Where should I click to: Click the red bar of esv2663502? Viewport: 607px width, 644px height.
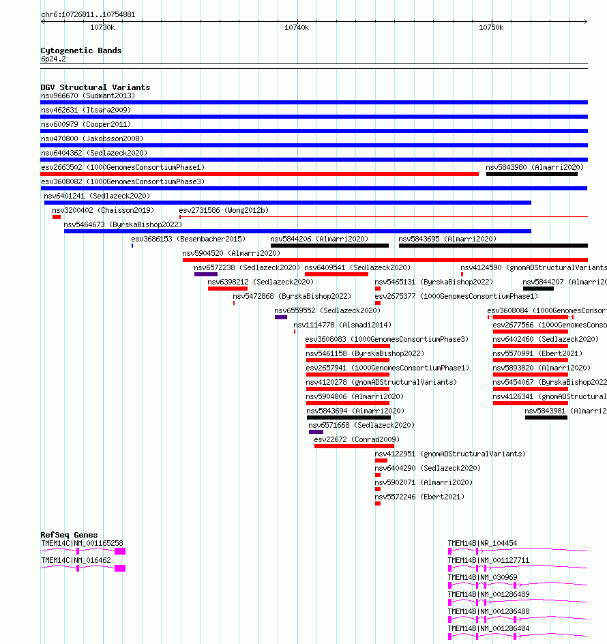tap(260, 174)
